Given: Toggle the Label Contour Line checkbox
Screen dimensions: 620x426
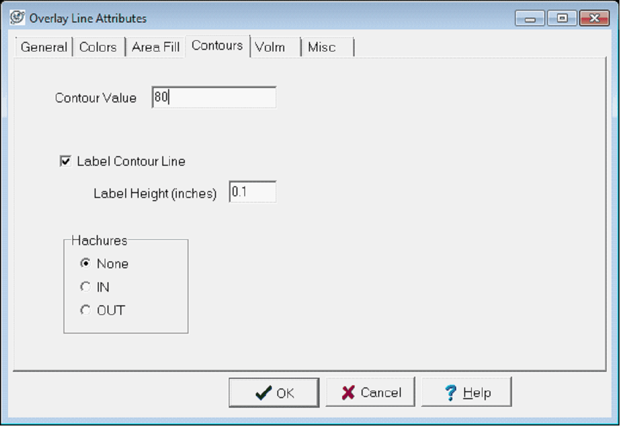Looking at the screenshot, I should point(66,161).
